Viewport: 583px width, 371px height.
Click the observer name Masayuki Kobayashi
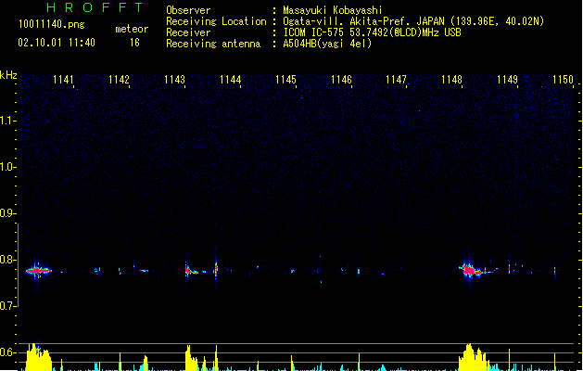332,10
